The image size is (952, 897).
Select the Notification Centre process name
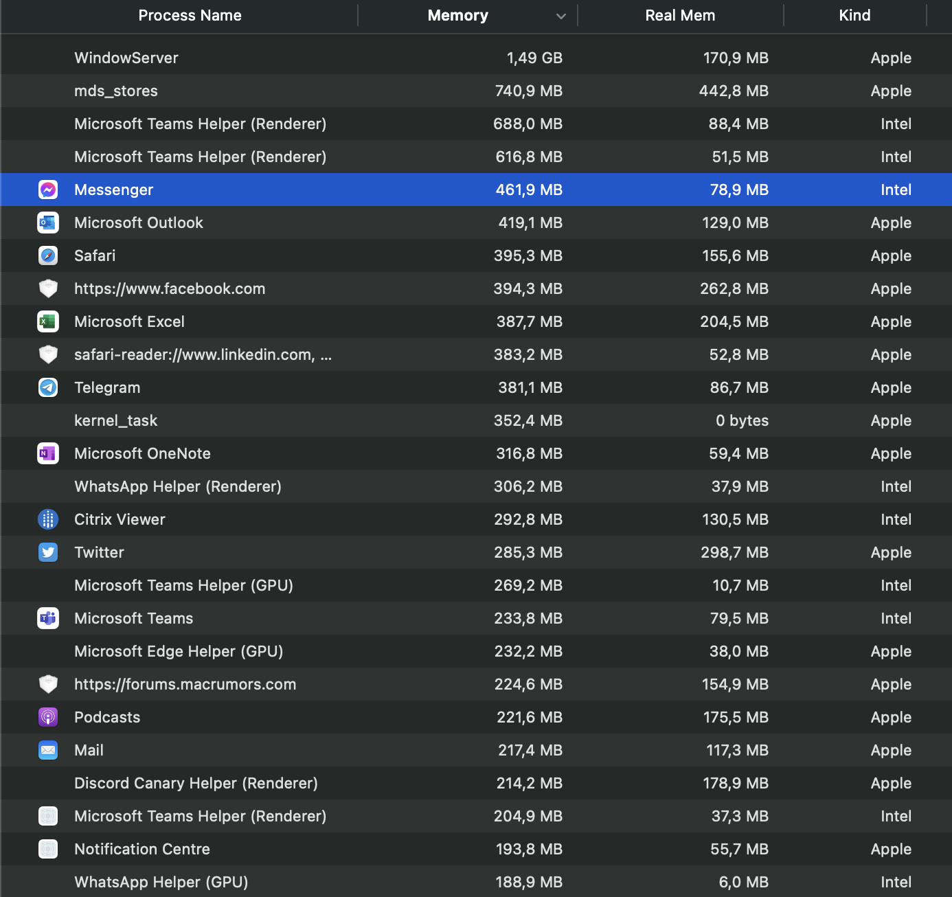coord(142,849)
